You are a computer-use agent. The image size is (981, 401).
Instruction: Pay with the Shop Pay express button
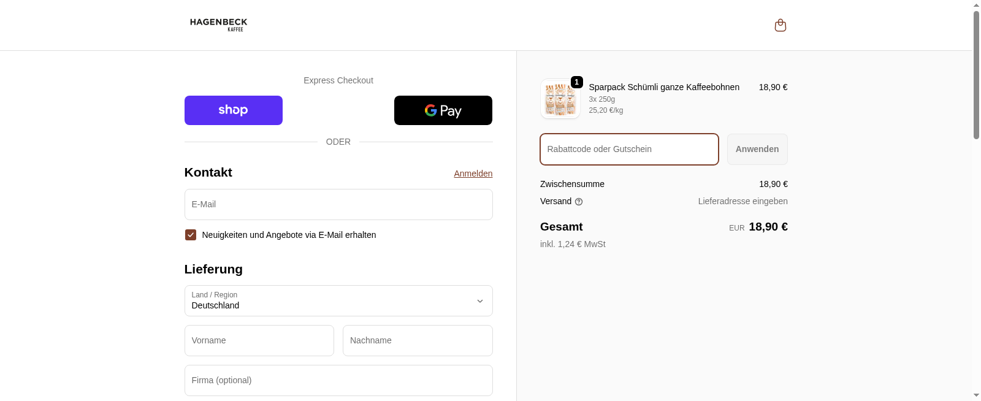coord(233,110)
